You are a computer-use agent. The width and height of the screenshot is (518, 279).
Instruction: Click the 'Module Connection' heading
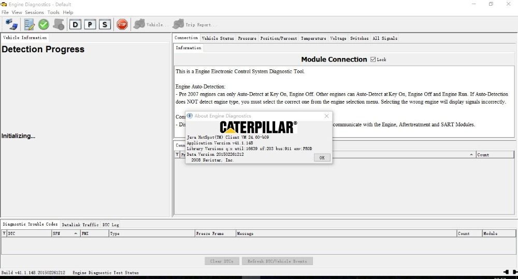334,60
